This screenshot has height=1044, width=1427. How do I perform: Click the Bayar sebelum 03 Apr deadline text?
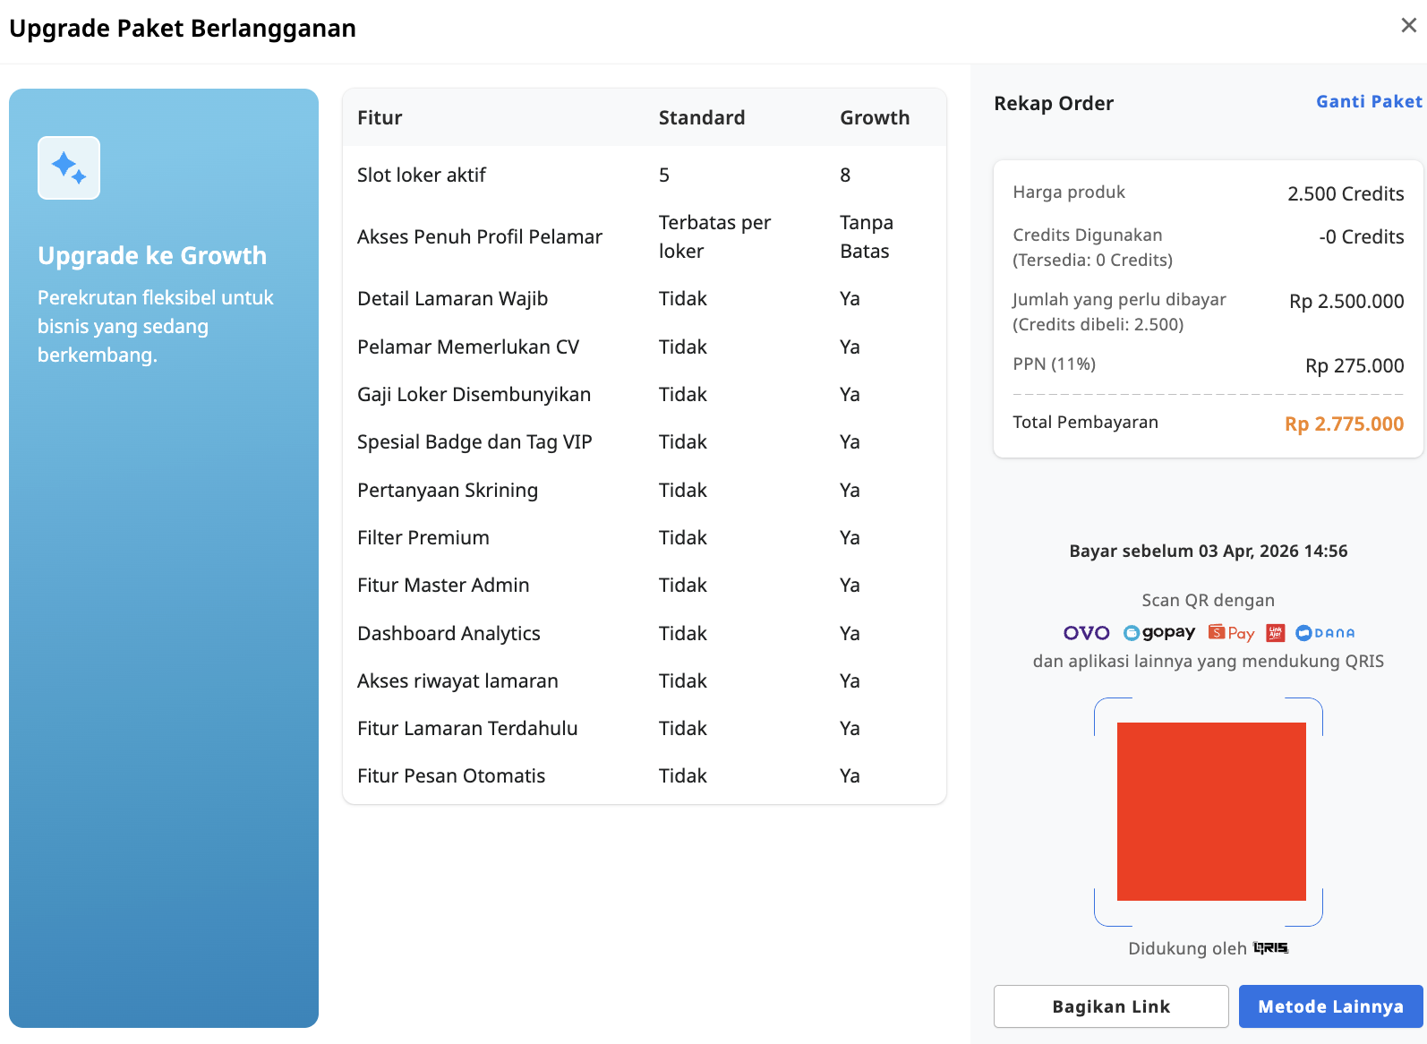[x=1208, y=551]
